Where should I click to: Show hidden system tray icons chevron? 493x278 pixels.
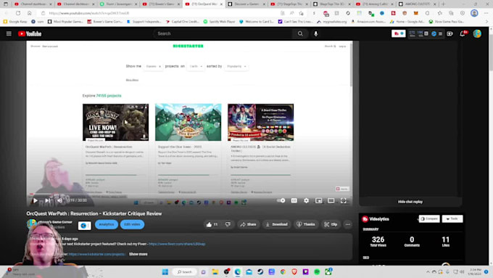point(428,271)
